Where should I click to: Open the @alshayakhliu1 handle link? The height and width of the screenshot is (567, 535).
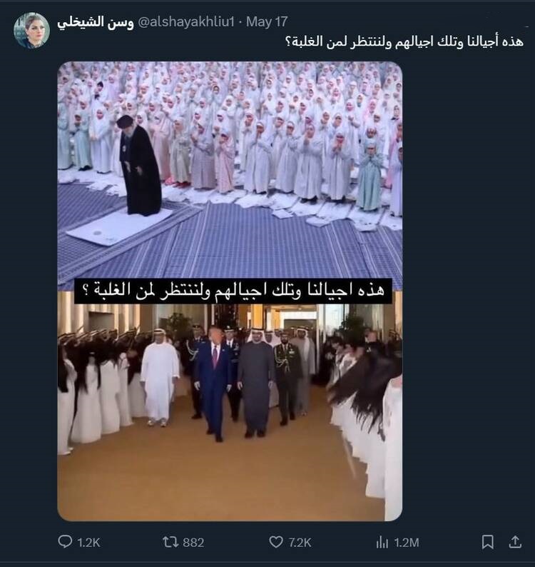186,21
